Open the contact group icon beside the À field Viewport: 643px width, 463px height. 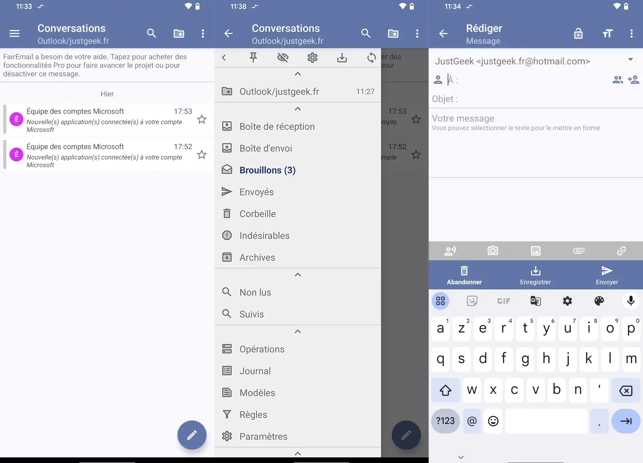618,80
